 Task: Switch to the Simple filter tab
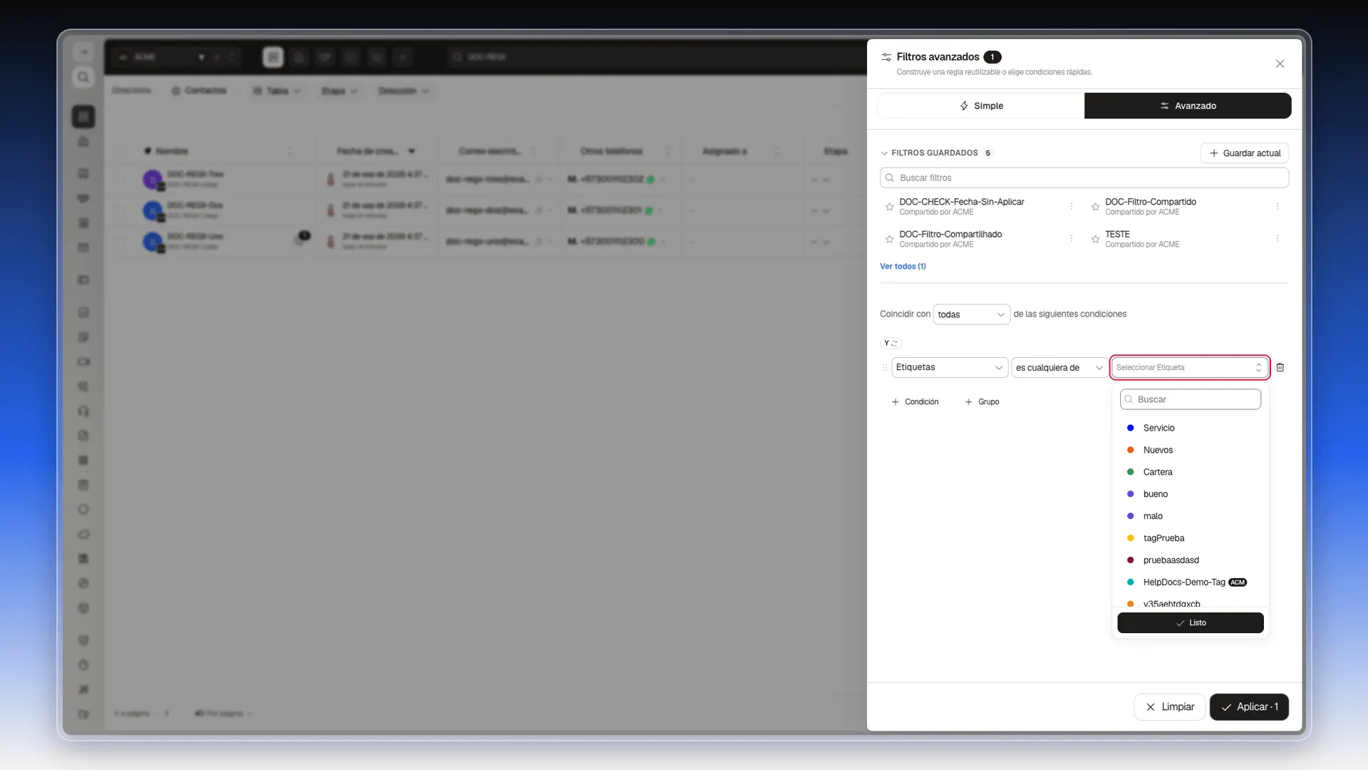click(x=981, y=106)
